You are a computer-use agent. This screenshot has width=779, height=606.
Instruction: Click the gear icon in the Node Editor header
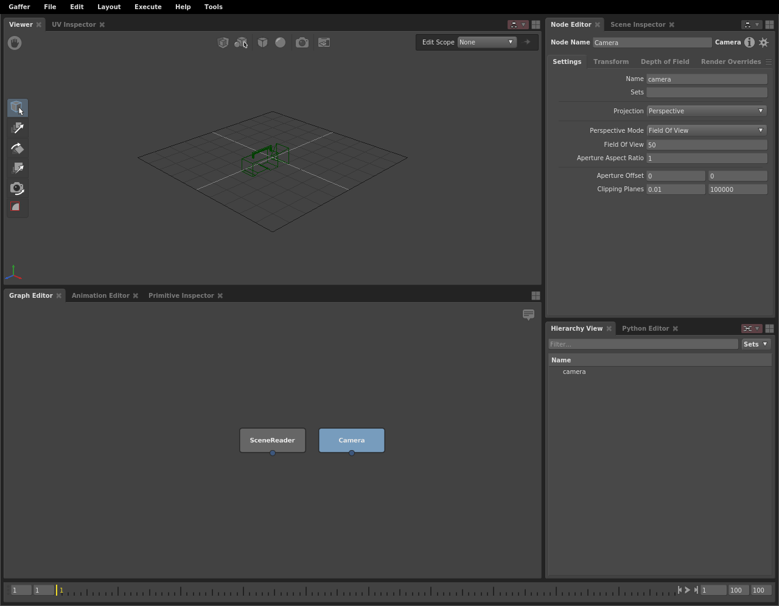(764, 42)
